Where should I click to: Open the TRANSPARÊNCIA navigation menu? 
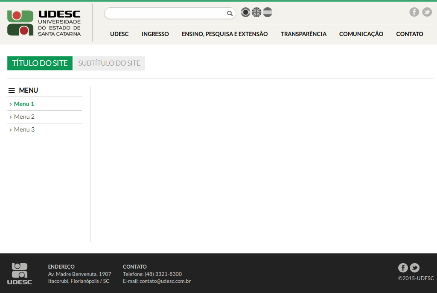[303, 34]
